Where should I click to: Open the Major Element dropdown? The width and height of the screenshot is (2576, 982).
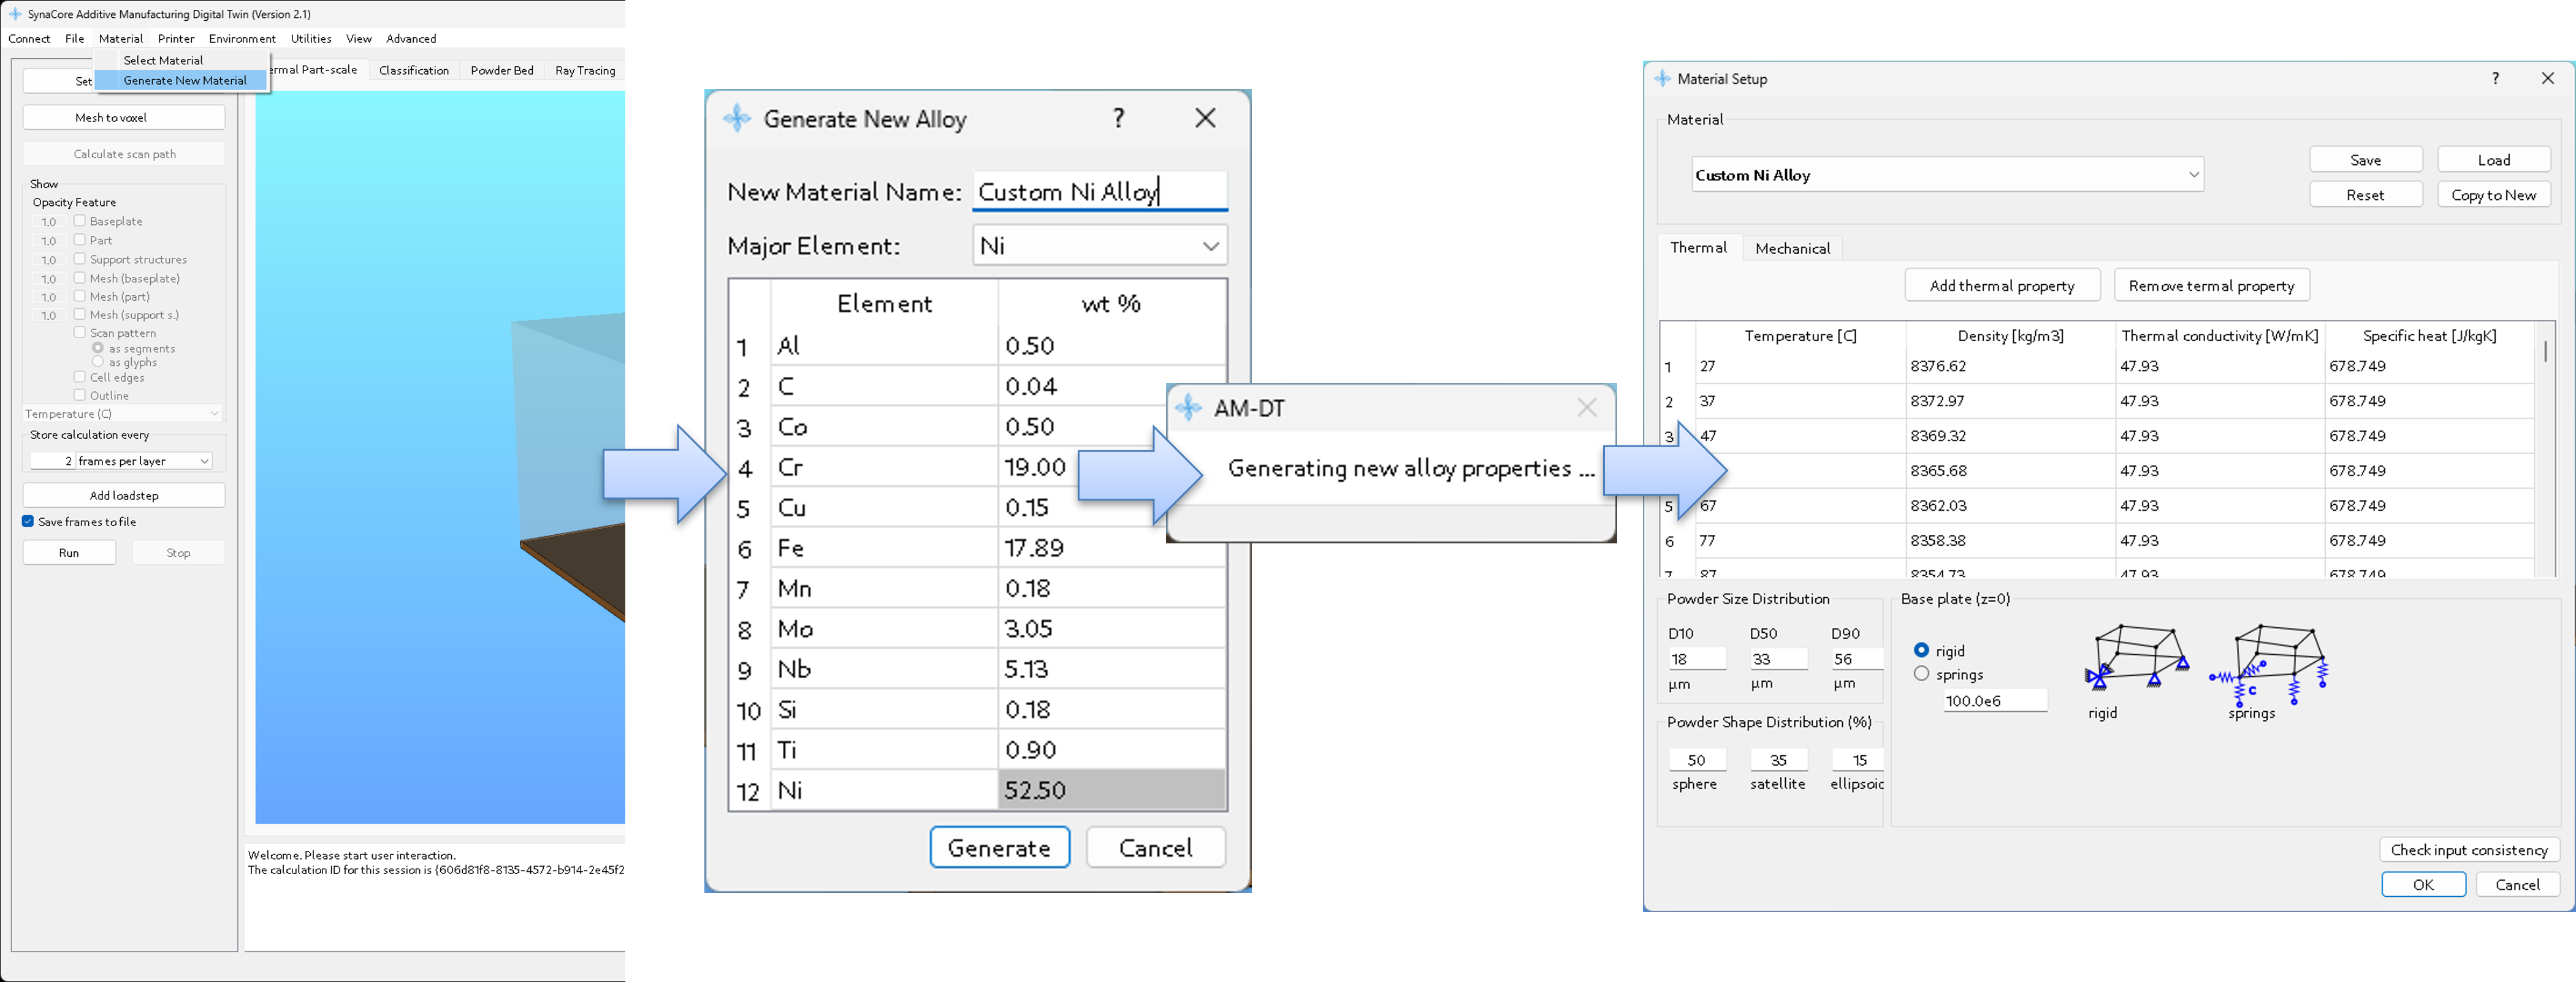[1099, 246]
